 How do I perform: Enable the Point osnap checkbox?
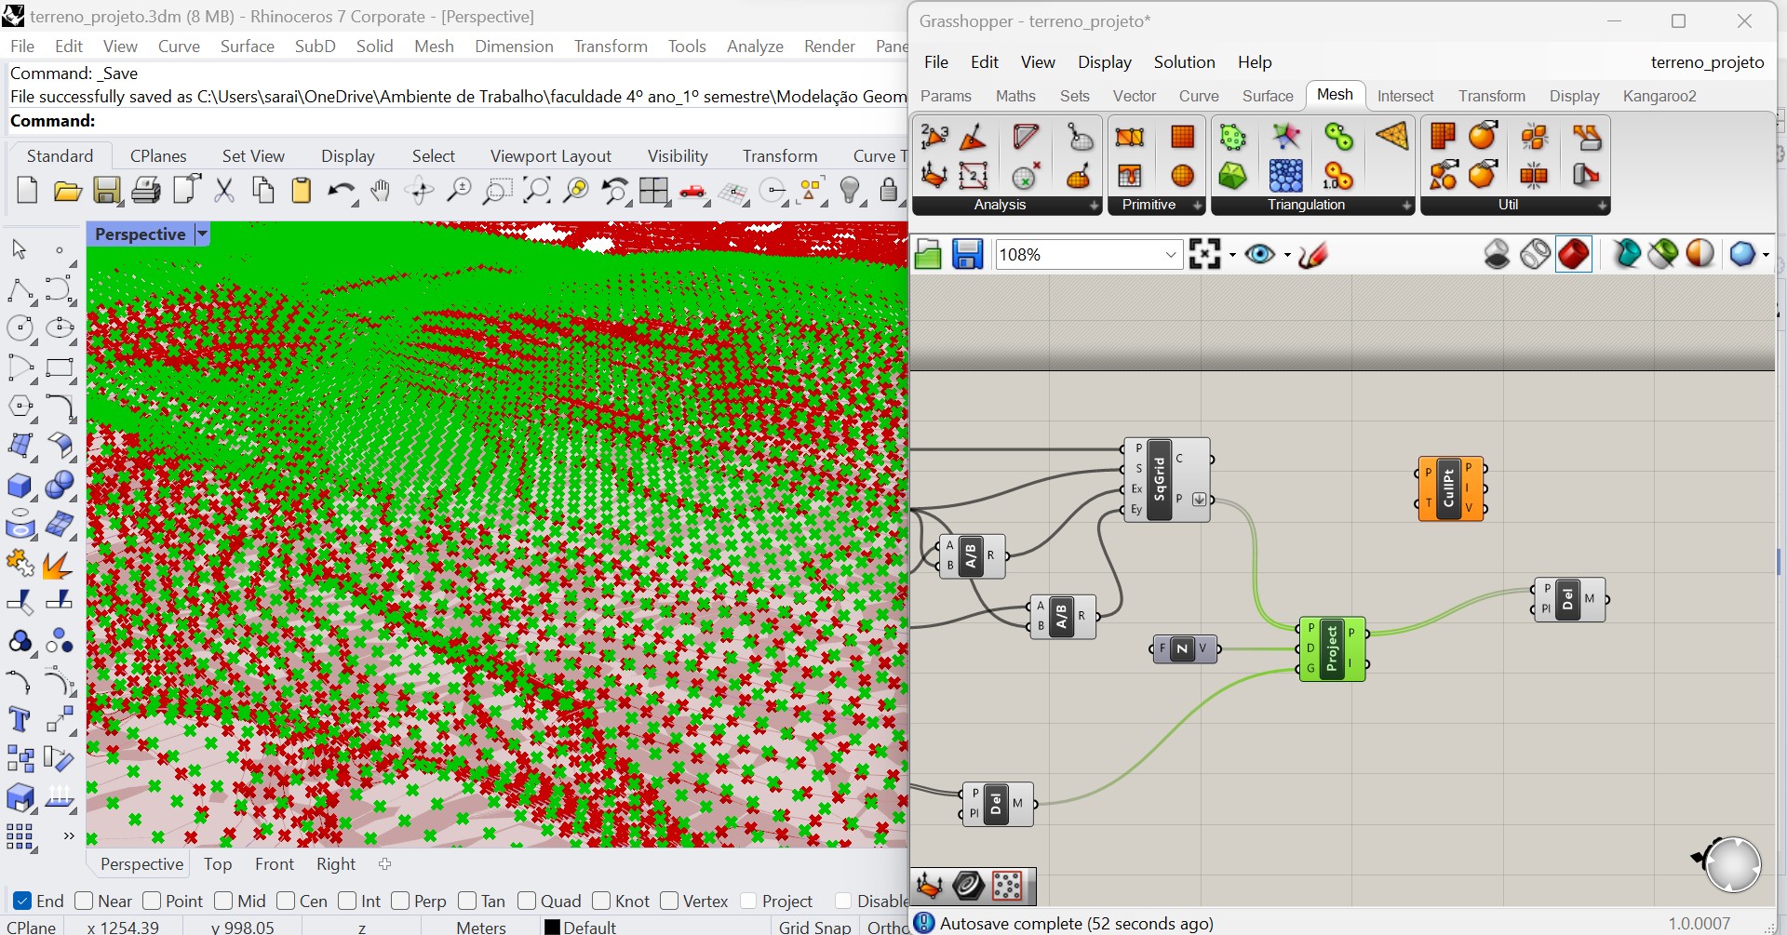pyautogui.click(x=152, y=901)
